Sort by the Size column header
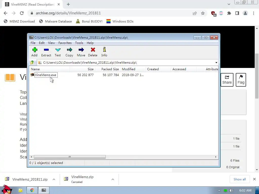Viewport: 259px width, 194px height. [82, 69]
